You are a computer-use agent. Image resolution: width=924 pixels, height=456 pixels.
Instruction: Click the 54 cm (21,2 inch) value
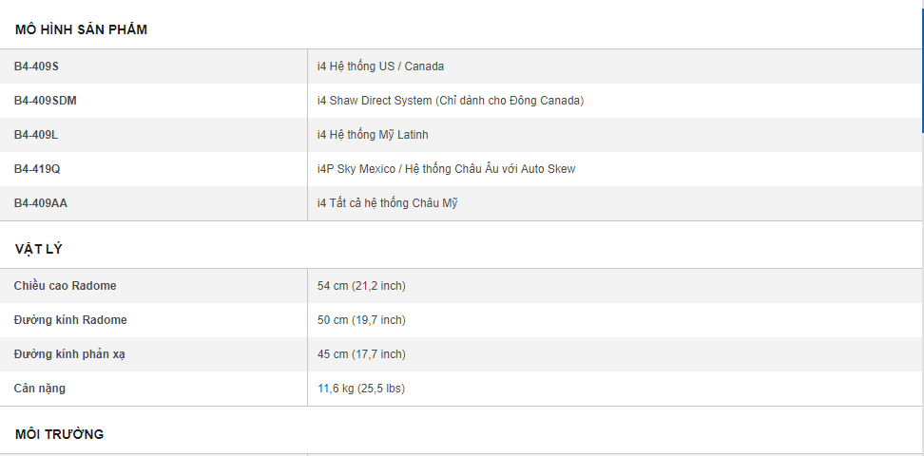click(361, 286)
